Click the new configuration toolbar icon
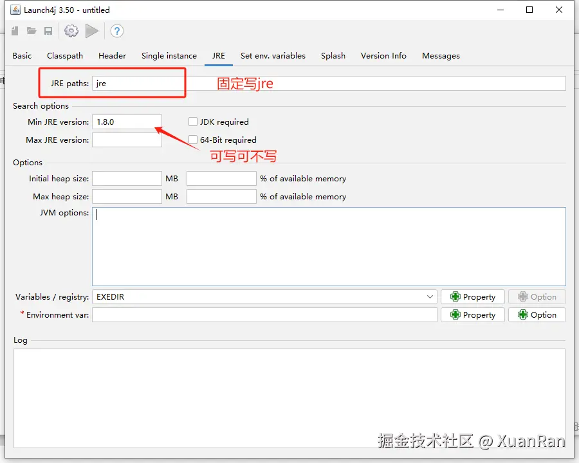Viewport: 579px width, 463px height. tap(15, 31)
